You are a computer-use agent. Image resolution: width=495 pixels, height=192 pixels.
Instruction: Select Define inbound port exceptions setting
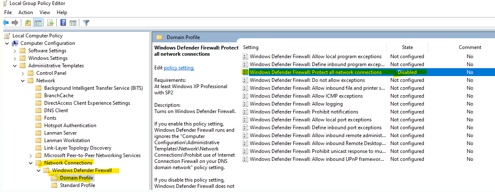coord(316,128)
